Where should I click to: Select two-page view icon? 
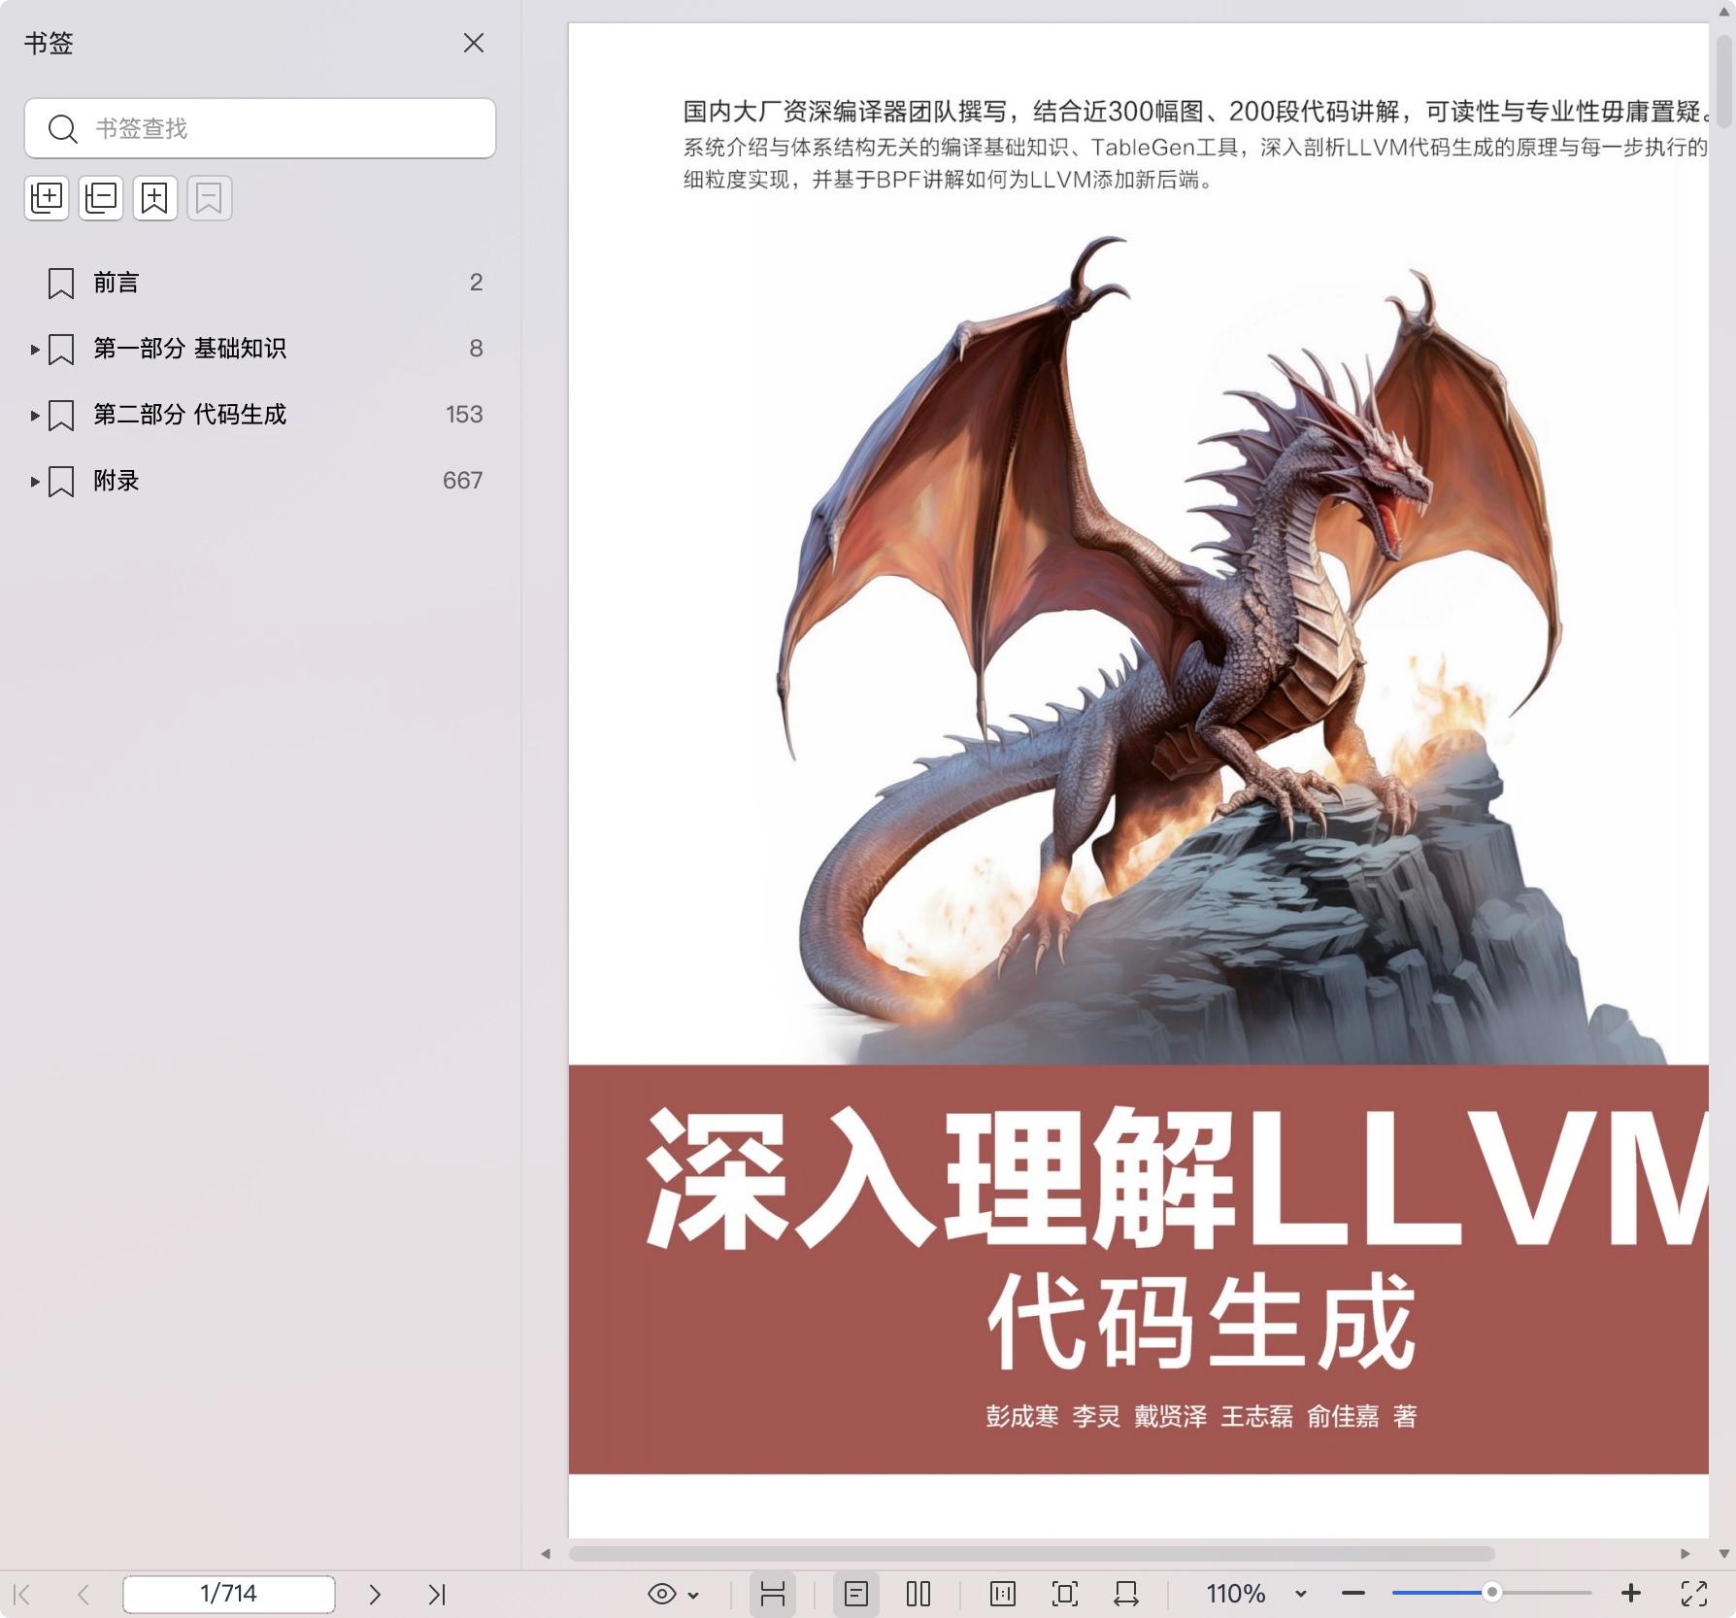(918, 1594)
